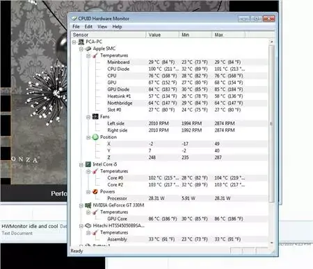Click the NVIDIA GeForce graphics card icon

tap(88, 205)
